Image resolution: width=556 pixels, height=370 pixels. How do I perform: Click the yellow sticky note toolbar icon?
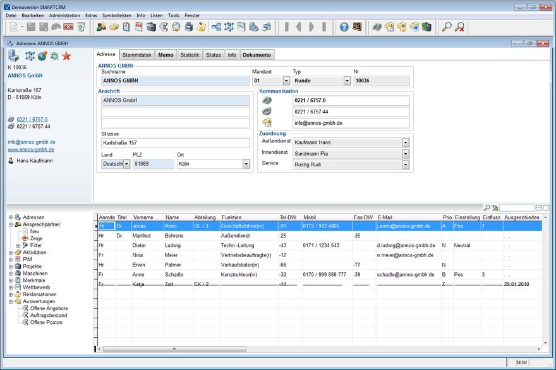pos(201,27)
